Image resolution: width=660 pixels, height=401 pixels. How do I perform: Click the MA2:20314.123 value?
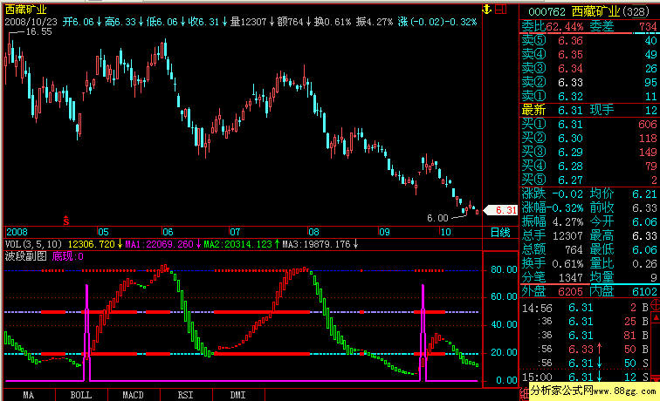pos(237,244)
